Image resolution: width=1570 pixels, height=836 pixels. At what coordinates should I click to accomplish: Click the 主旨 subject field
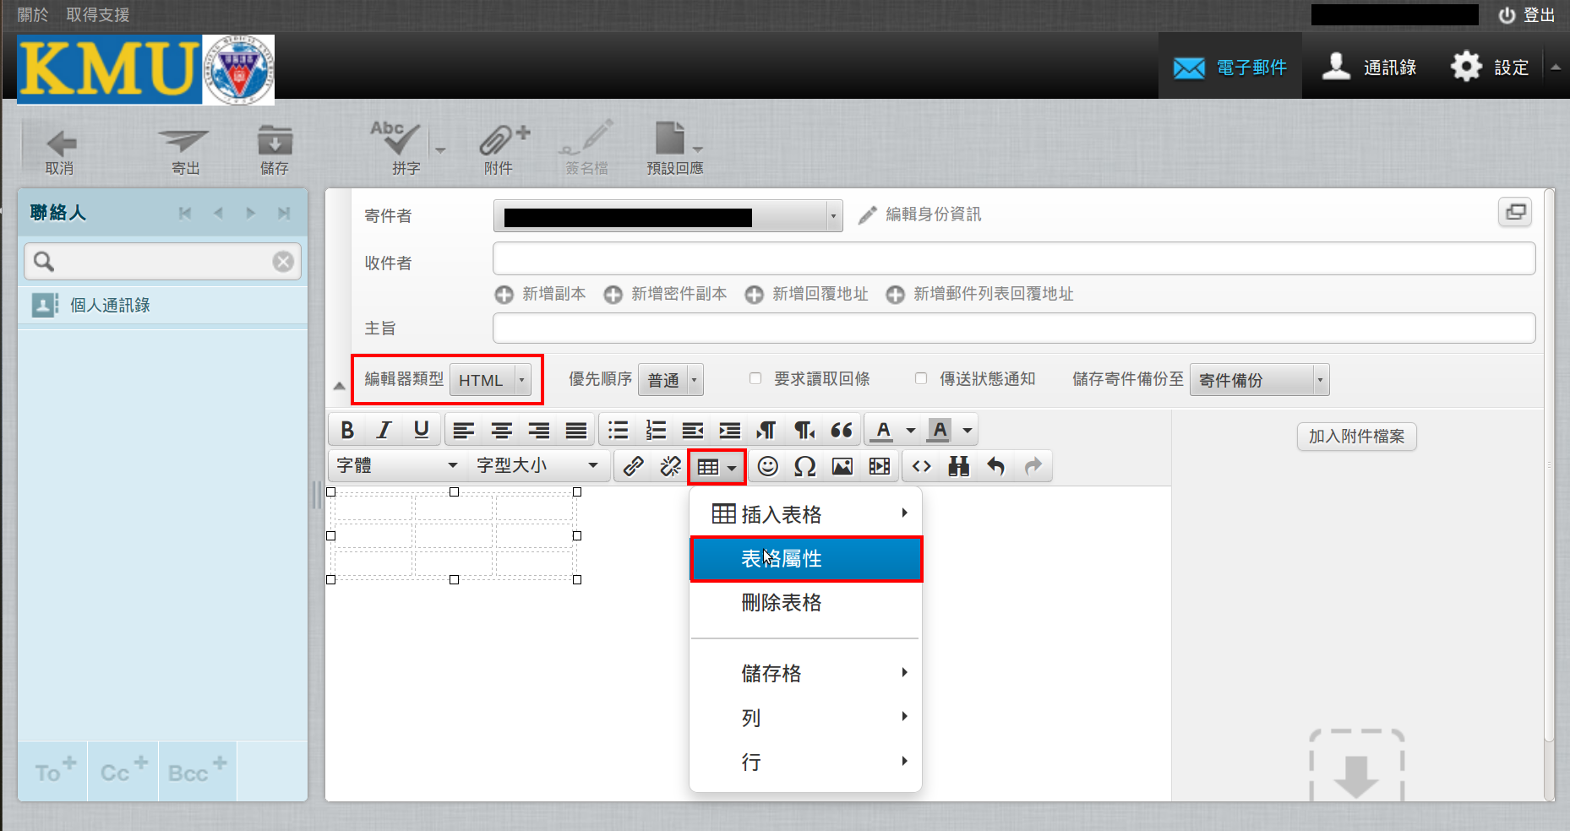(1014, 328)
